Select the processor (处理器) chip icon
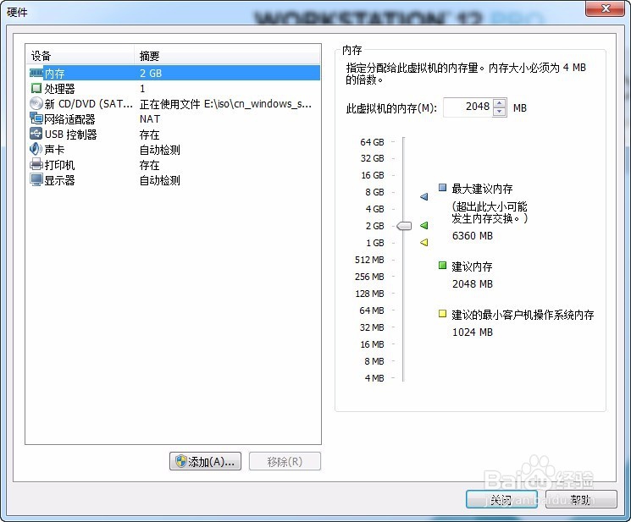631x522 pixels. point(36,88)
